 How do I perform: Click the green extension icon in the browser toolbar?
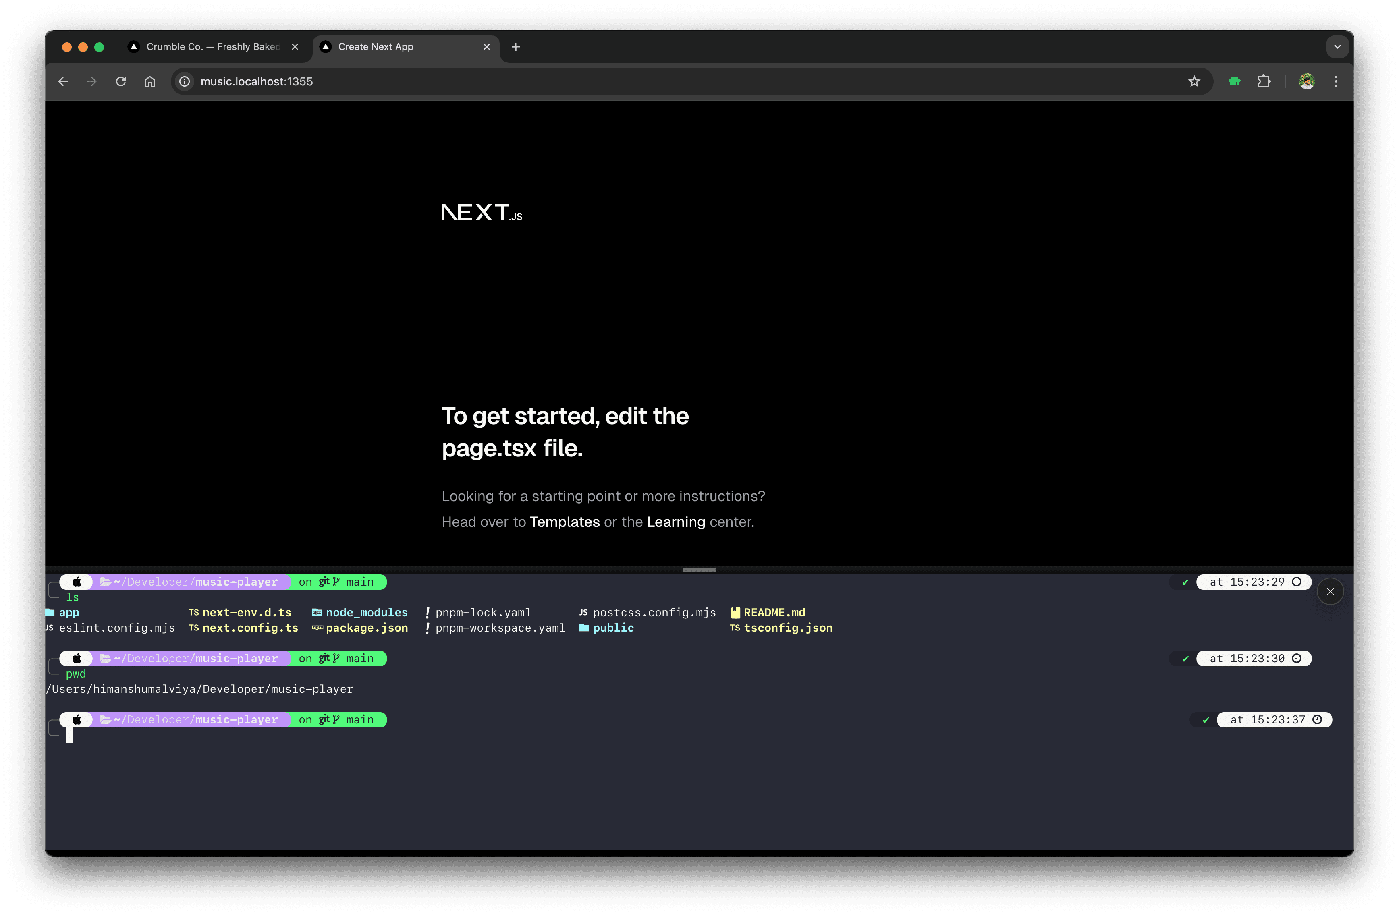coord(1235,81)
